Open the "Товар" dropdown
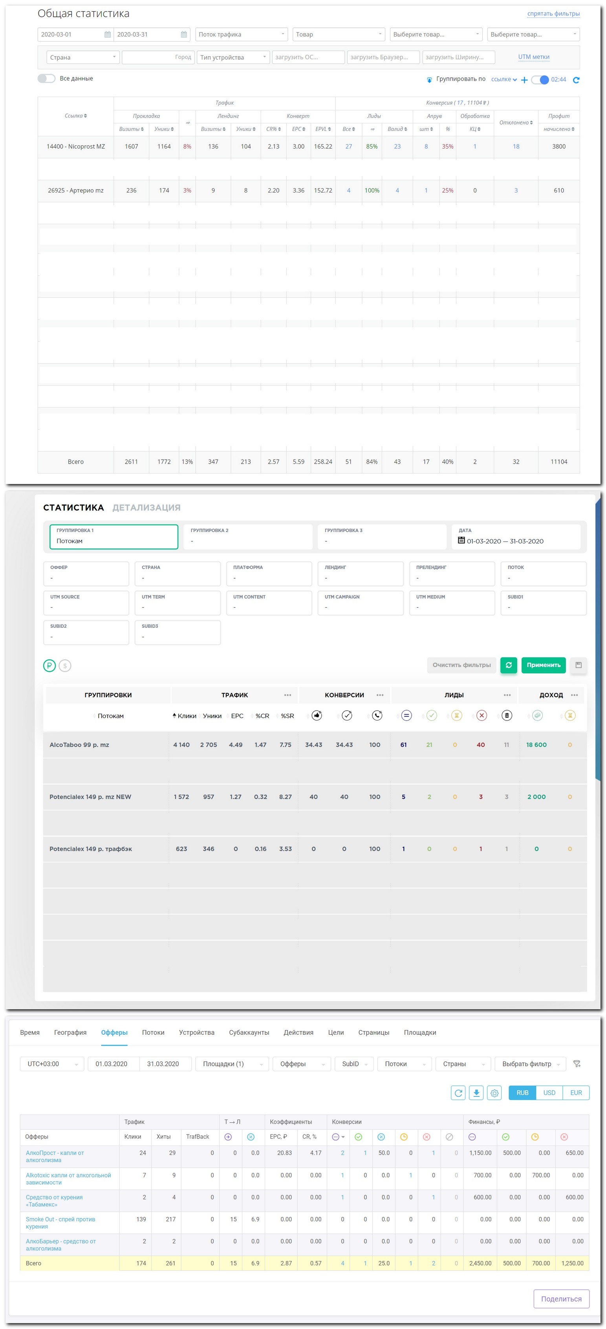The height and width of the screenshot is (1329, 606). coord(339,35)
